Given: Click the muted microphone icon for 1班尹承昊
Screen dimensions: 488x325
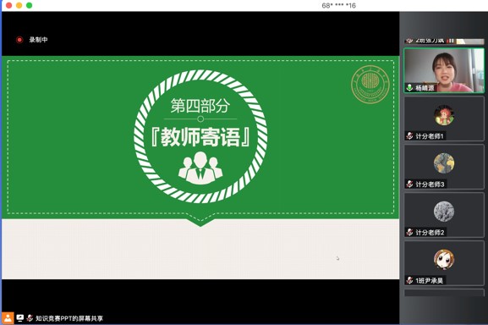Looking at the screenshot, I should [410, 280].
